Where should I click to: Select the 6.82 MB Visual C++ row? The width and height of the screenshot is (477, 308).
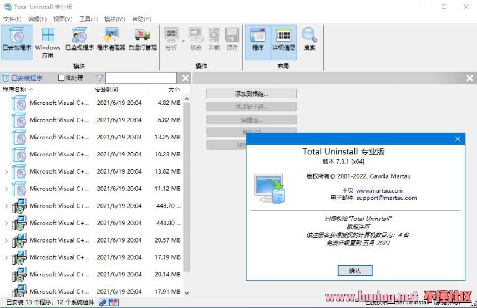(x=92, y=120)
